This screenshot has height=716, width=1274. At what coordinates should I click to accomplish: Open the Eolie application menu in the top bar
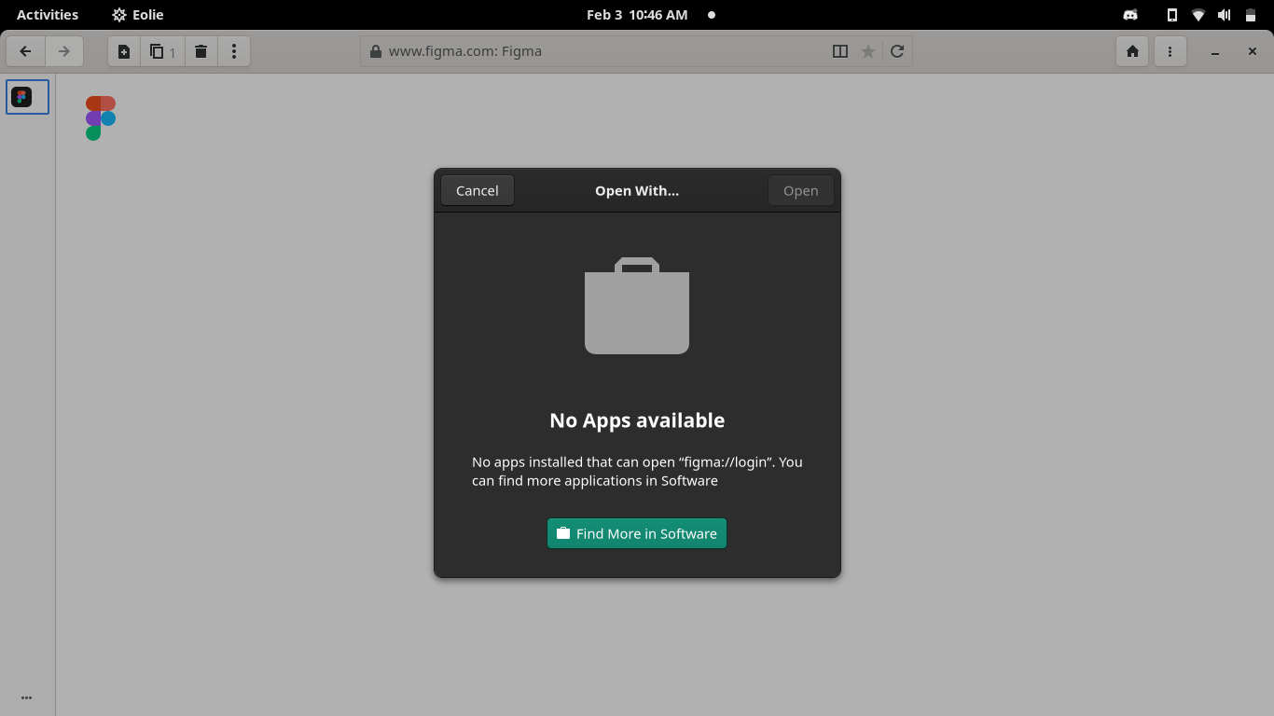(138, 14)
